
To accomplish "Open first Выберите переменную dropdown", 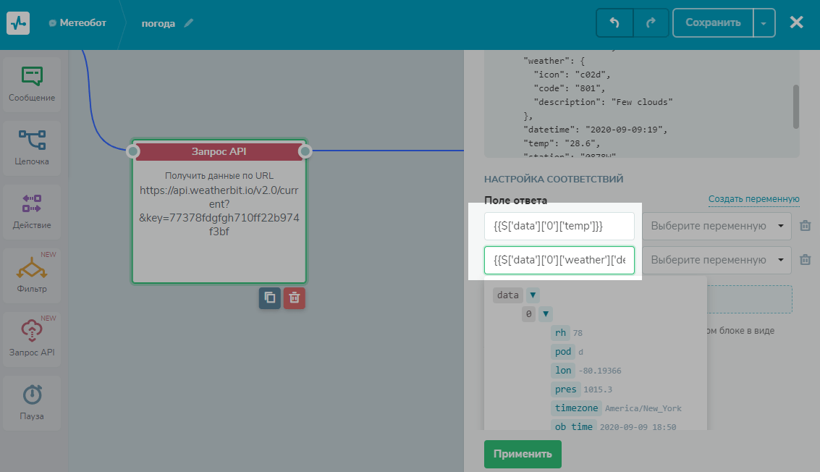I will 717,226.
